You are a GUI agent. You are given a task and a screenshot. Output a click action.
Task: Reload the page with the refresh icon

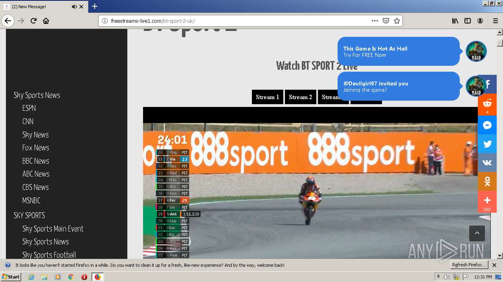coord(33,21)
